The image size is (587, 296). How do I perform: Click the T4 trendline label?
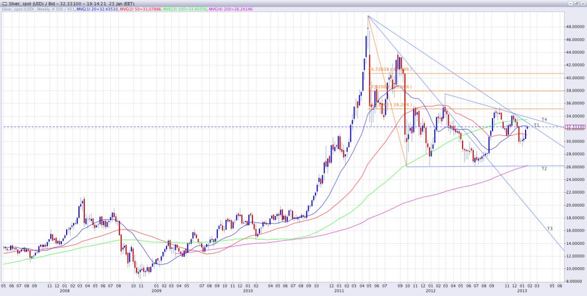[x=544, y=119]
